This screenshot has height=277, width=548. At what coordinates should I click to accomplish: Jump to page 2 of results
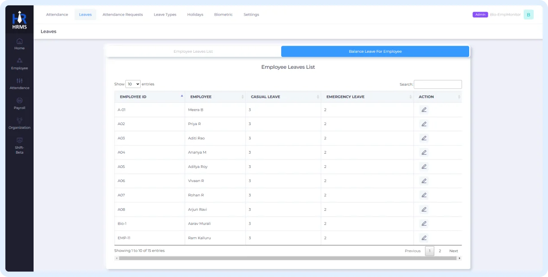[x=440, y=251]
